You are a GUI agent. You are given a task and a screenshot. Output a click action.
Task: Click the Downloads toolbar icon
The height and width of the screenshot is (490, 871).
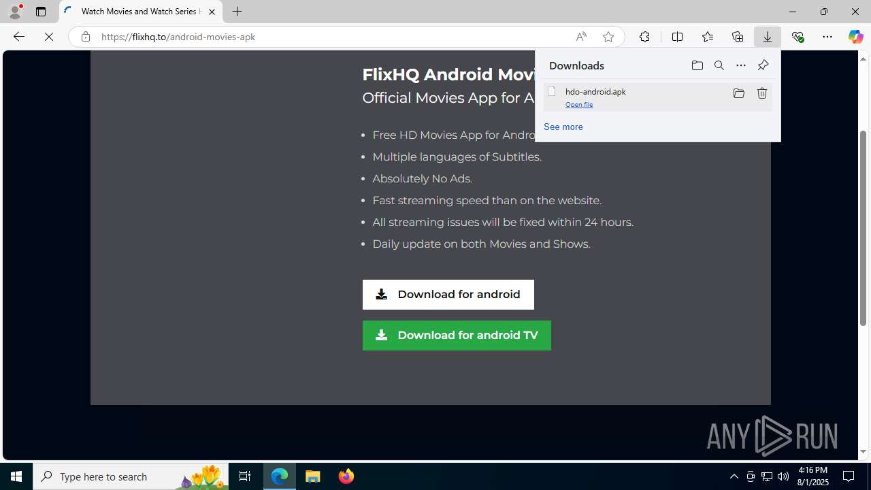click(768, 37)
